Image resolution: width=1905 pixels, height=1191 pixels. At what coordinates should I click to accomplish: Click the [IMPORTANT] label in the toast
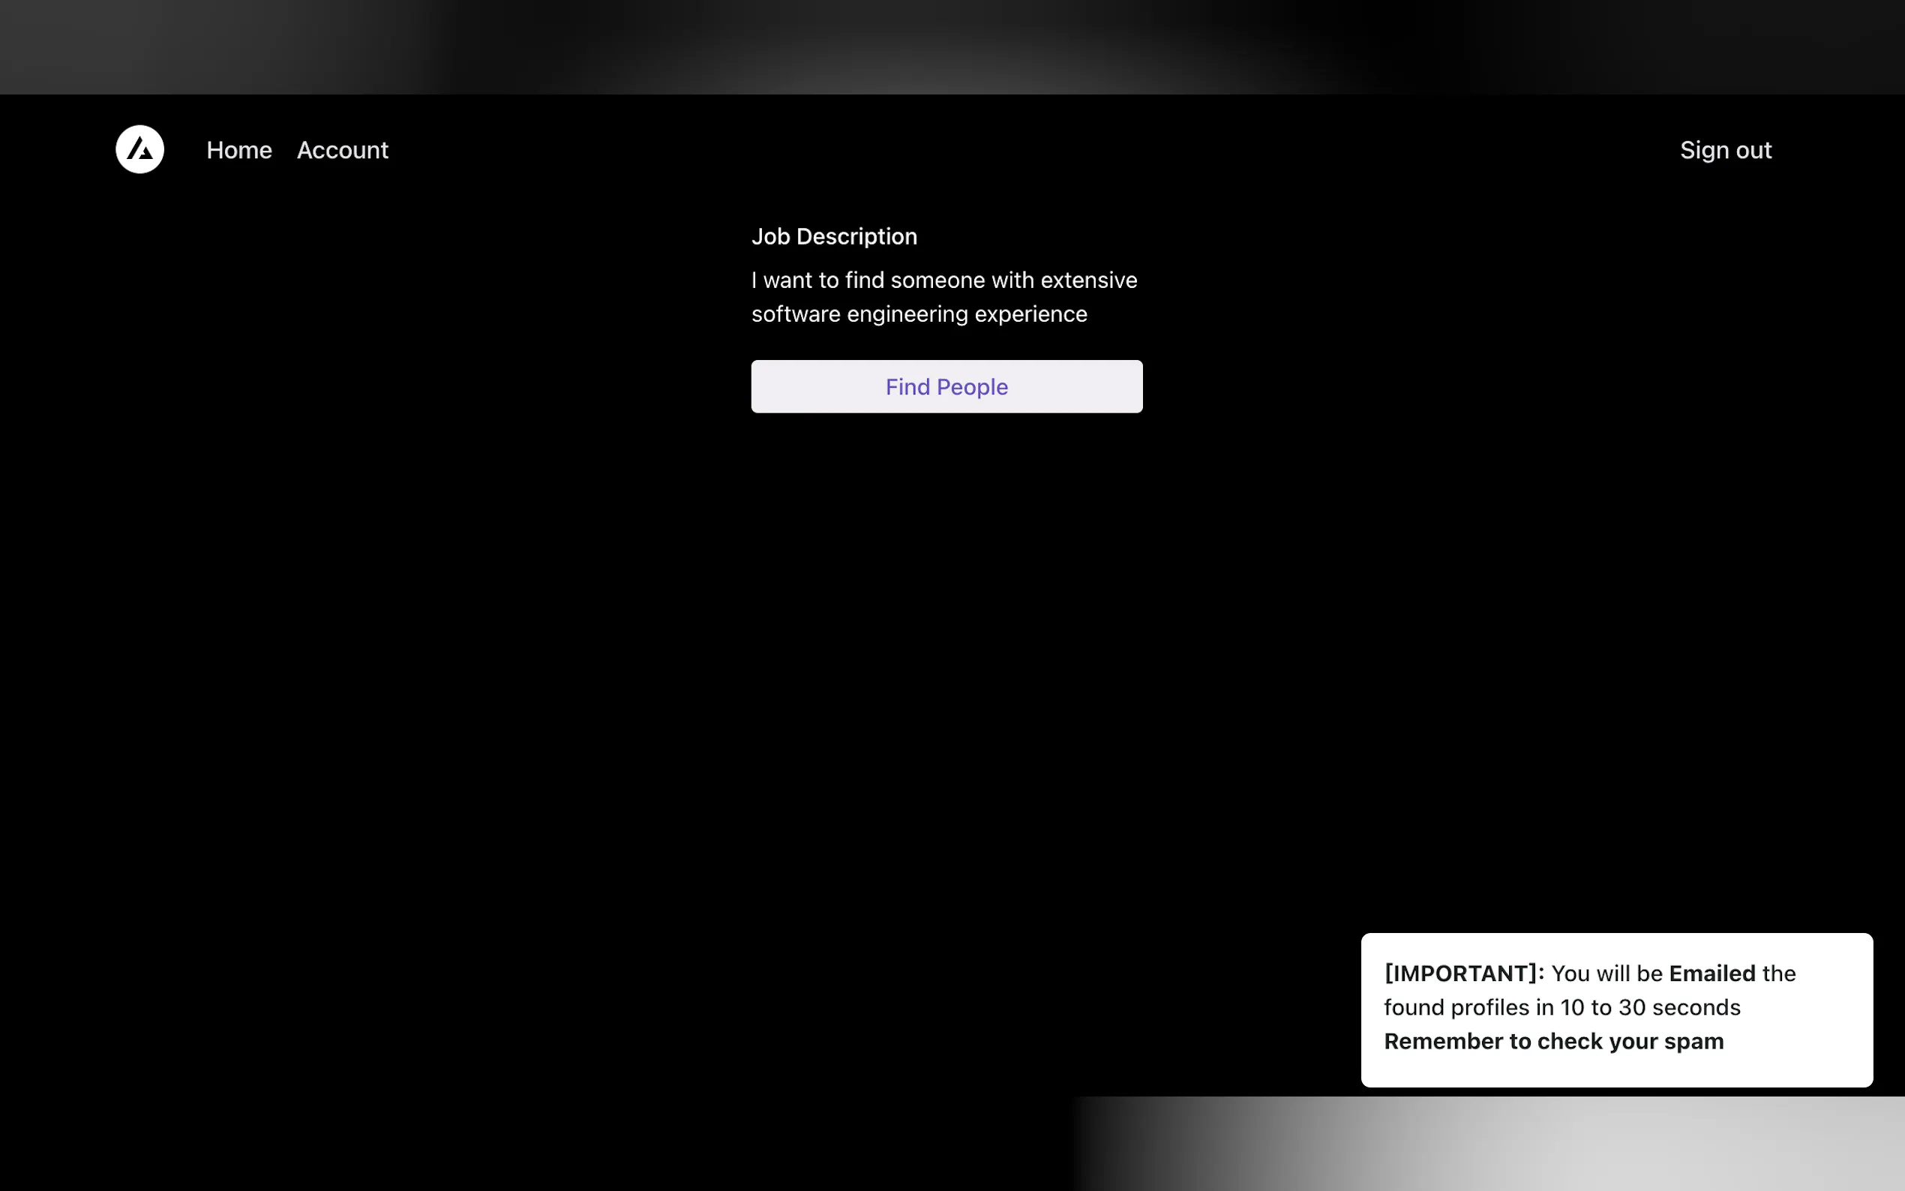[1463, 973]
